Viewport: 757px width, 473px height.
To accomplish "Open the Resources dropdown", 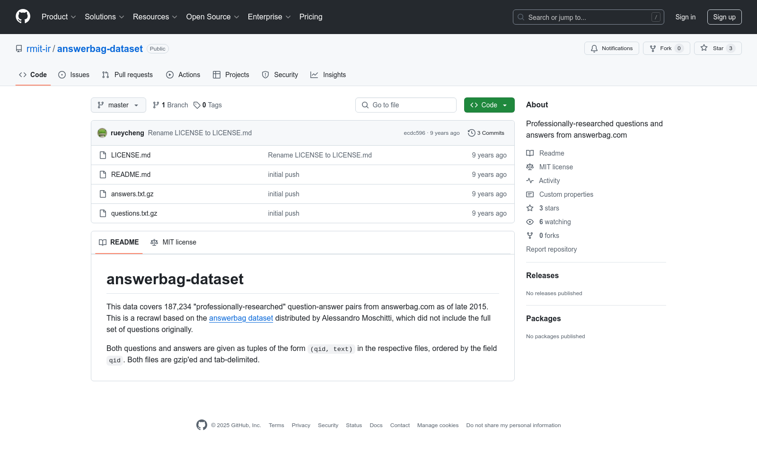I will point(155,17).
